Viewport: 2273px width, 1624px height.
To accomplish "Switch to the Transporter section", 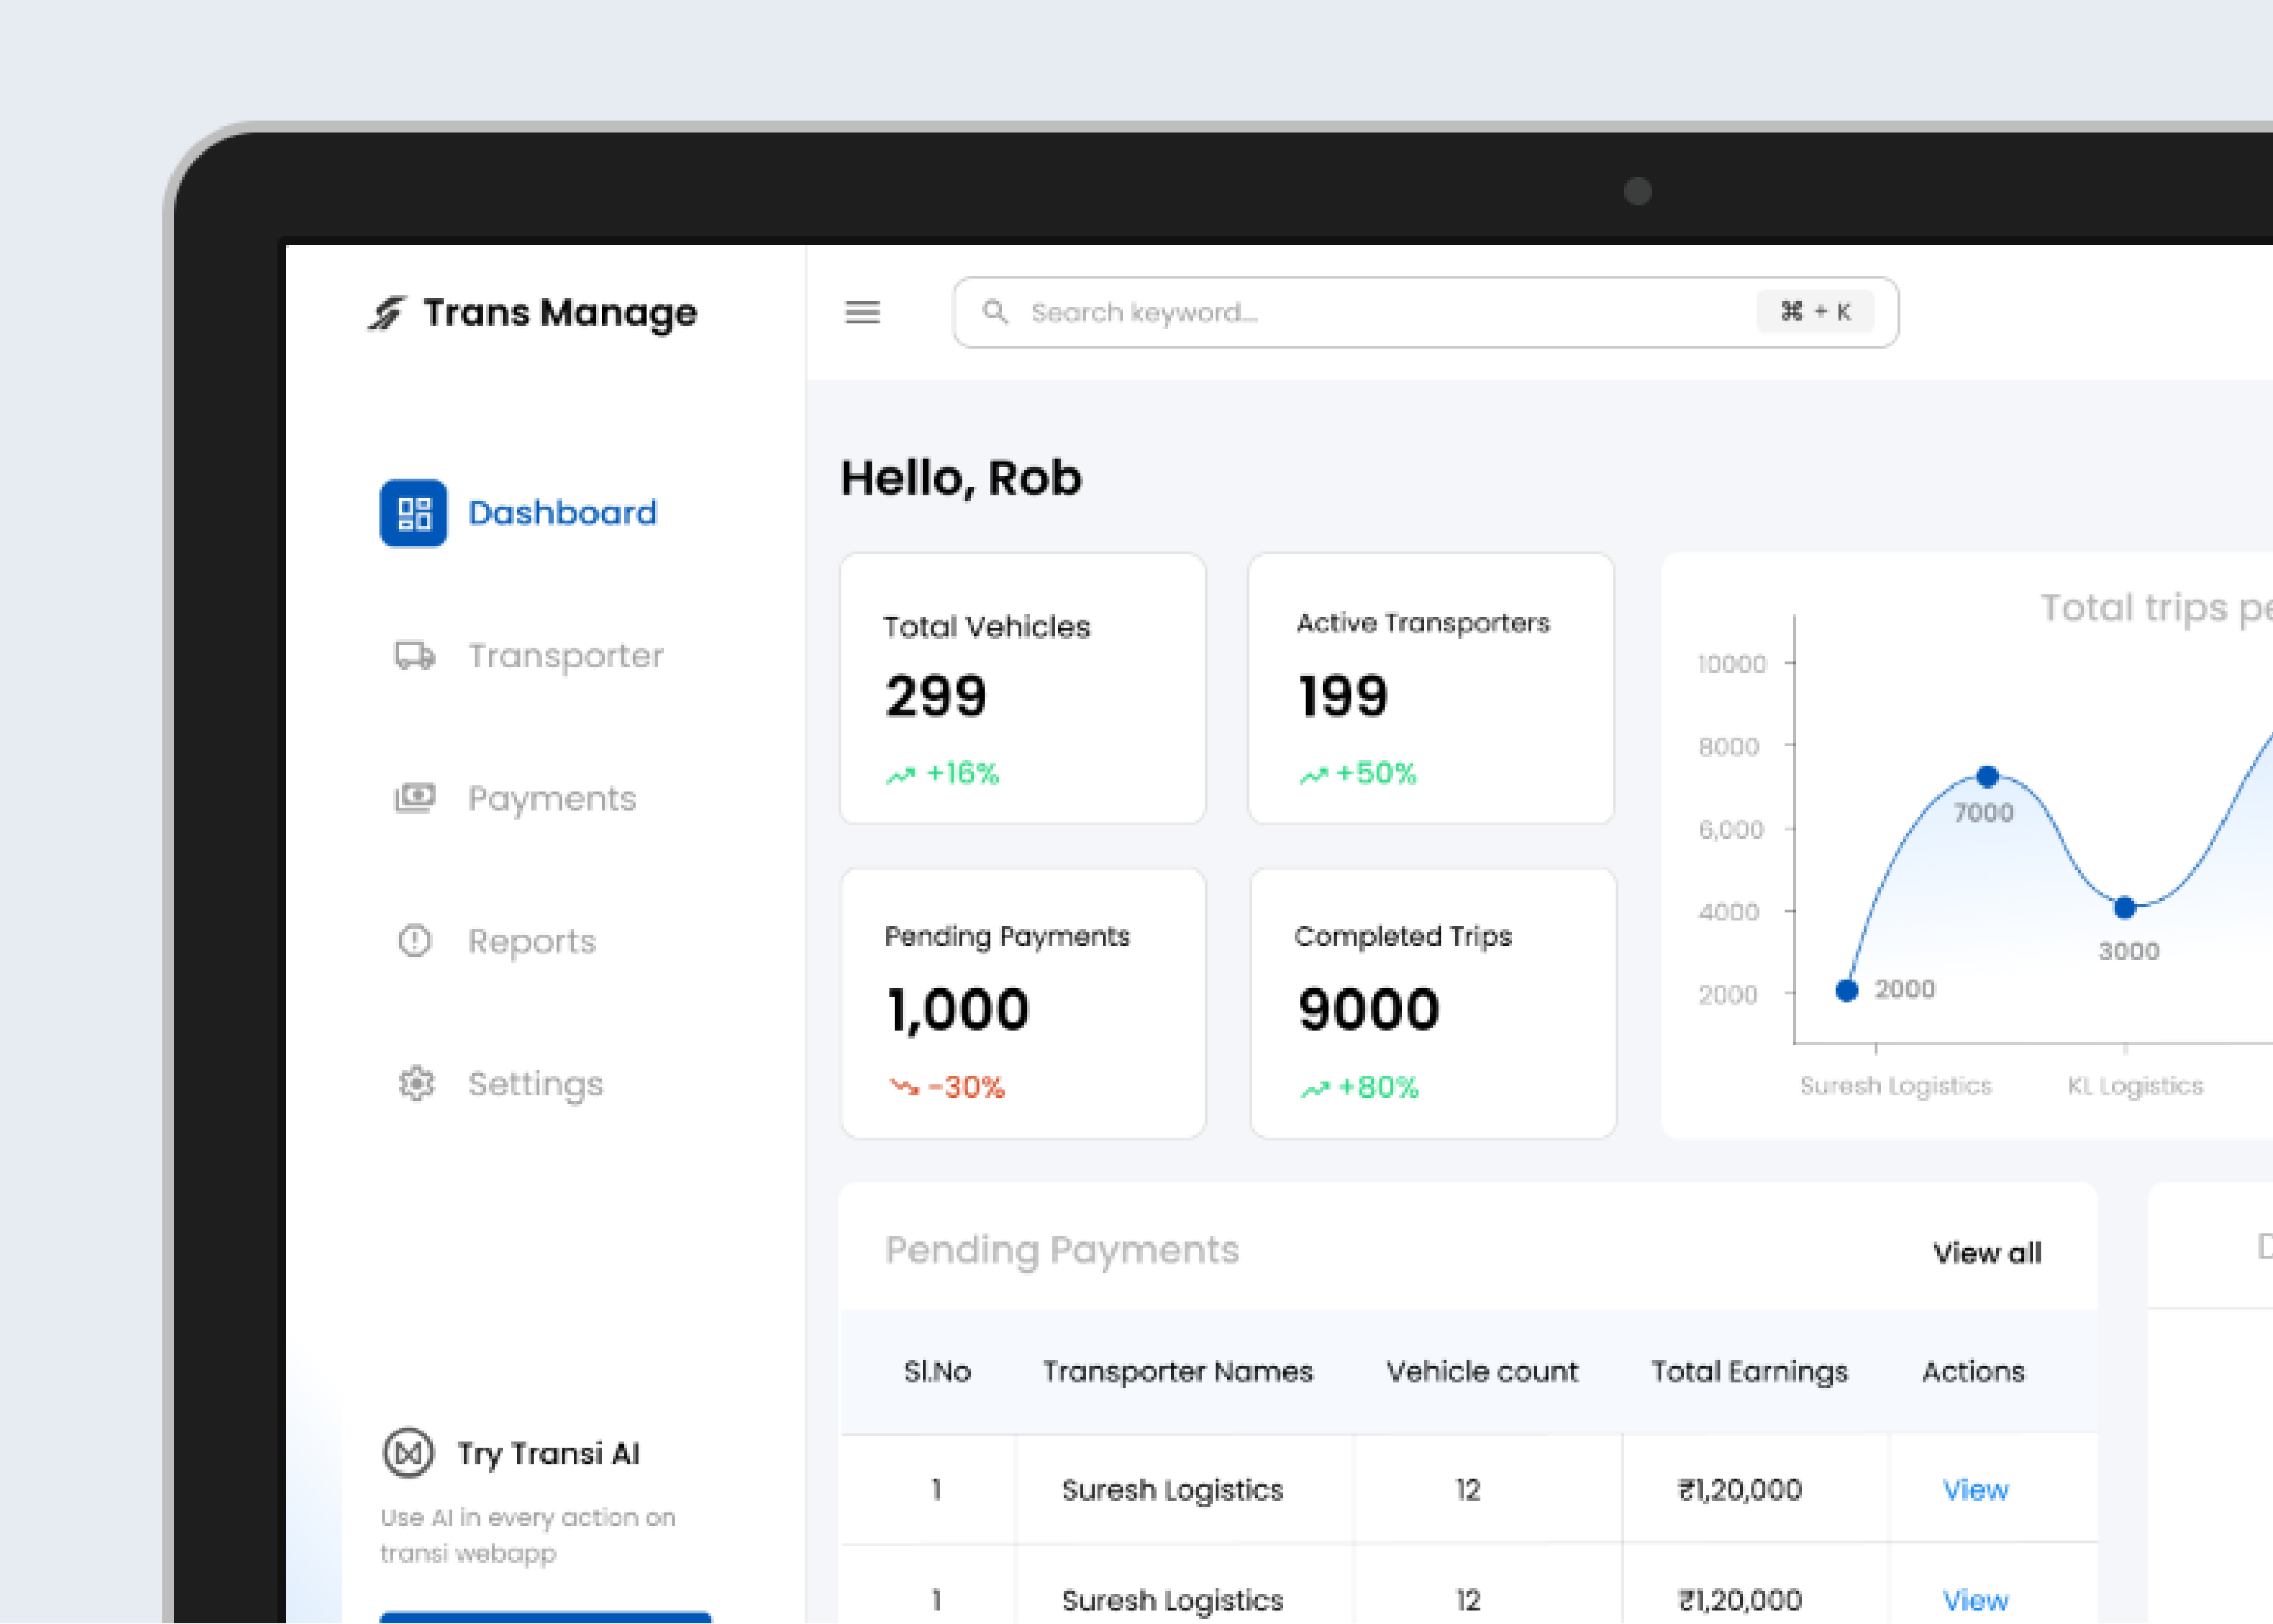I will [565, 656].
